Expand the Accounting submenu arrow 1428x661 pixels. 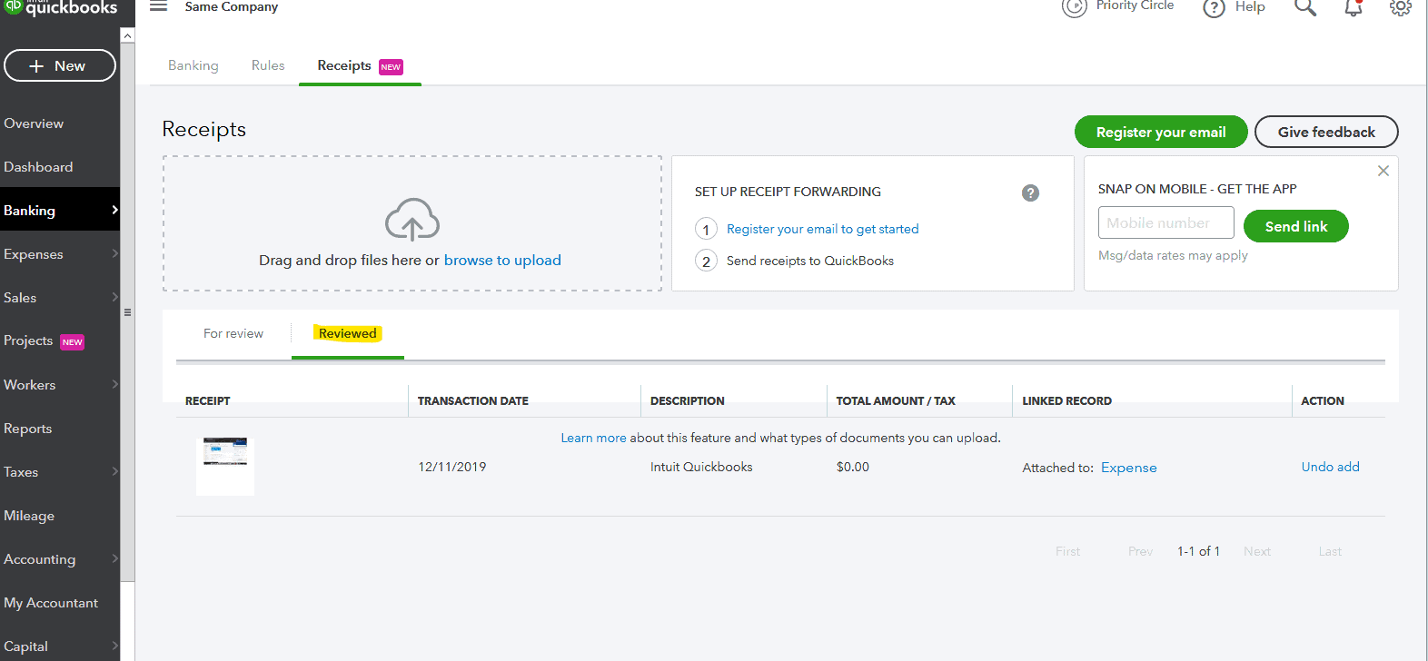[x=114, y=558]
